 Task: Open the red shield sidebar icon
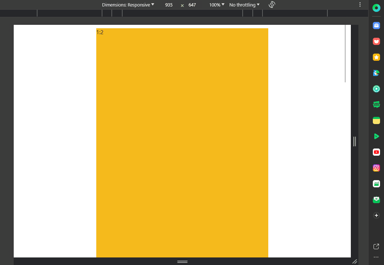[x=376, y=41]
